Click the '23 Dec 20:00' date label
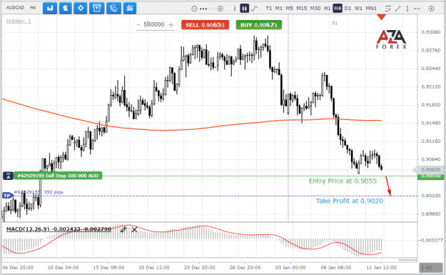The image size is (446, 275). [199, 268]
